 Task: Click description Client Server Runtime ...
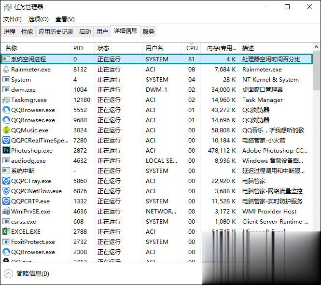click(x=275, y=222)
